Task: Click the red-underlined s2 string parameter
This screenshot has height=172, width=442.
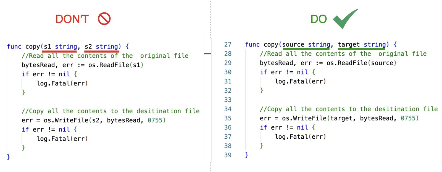Action: (101, 47)
